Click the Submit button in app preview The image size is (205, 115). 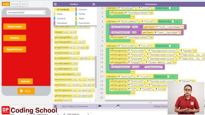coord(25,81)
